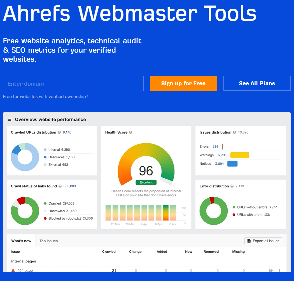
Task: Open the 136 Errors count link
Action: coord(215,147)
